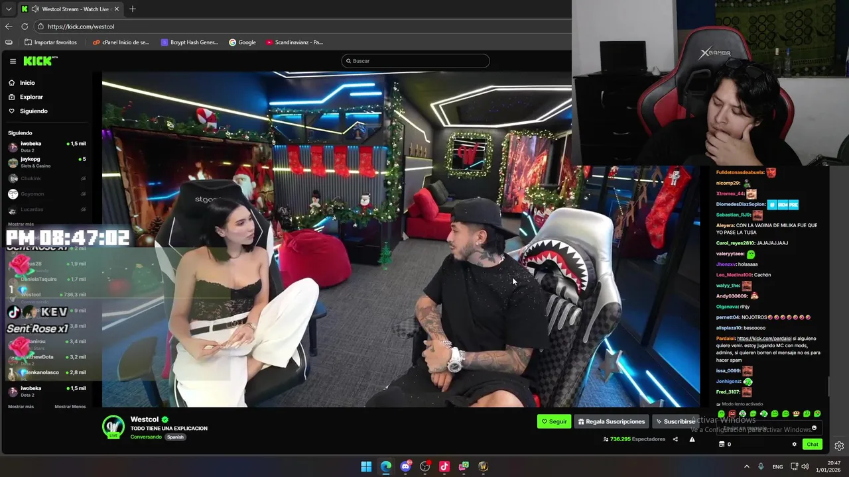Screen dimensions: 849x477
Task: Open Scandinavianz YouTube bookmark
Action: [x=294, y=42]
